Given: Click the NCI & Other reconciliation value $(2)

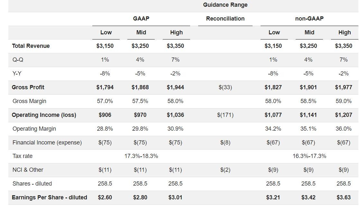Looking at the screenshot, I should pos(225,170).
